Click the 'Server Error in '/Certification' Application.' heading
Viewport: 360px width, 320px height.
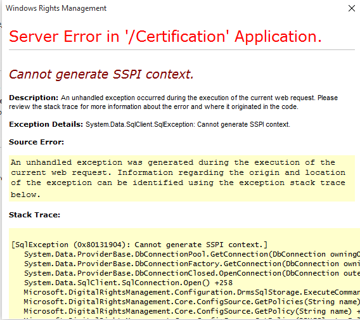pos(165,37)
